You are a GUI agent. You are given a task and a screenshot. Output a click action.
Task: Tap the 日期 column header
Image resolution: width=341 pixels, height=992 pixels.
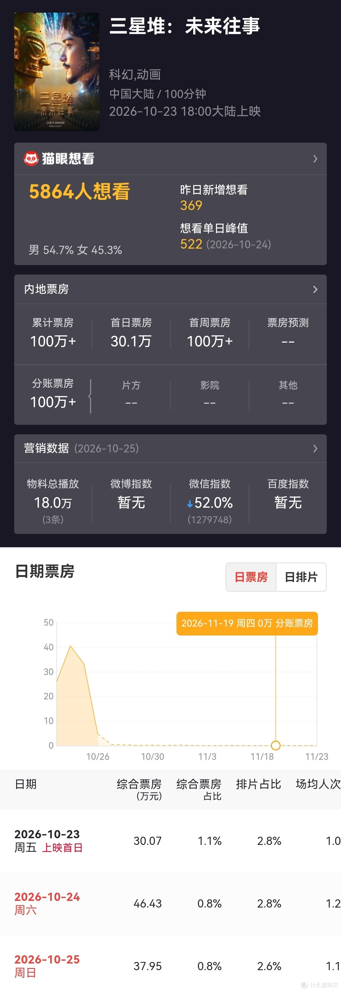click(x=26, y=784)
